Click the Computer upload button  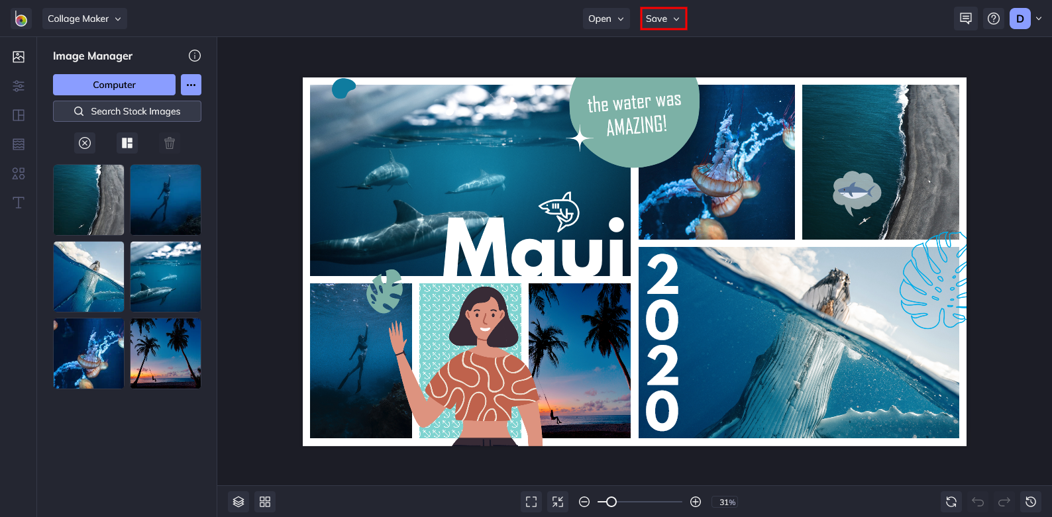pyautogui.click(x=114, y=85)
